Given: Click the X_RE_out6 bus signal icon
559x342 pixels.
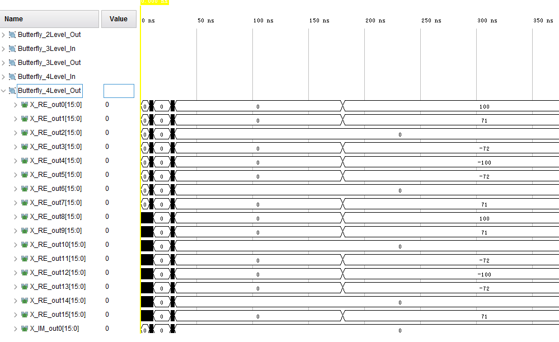Looking at the screenshot, I should (x=25, y=189).
